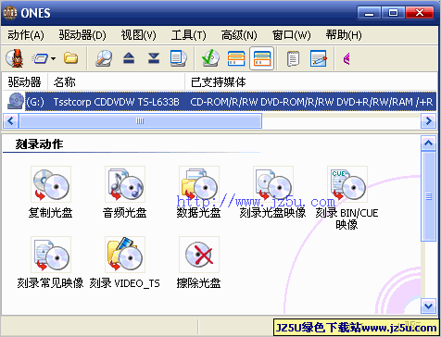441x337 pixels.
Task: Toggle the highlighted orange panel layout icon
Action: coord(262,58)
